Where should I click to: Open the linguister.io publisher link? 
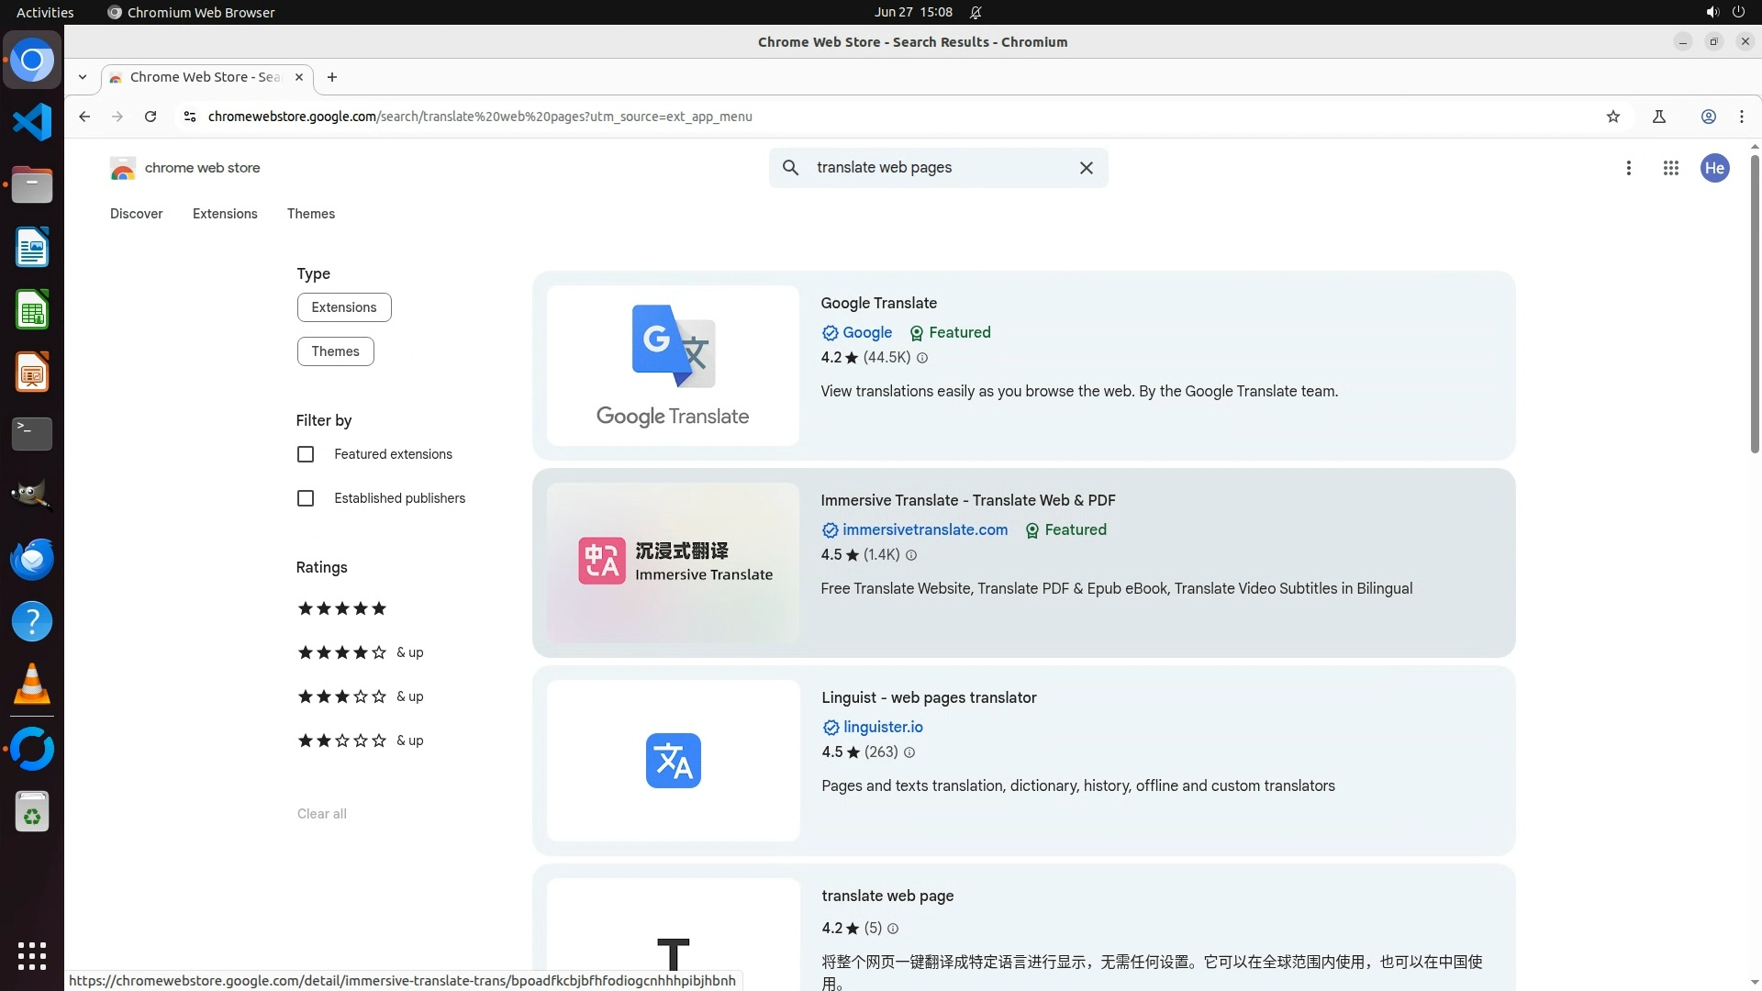pos(882,727)
